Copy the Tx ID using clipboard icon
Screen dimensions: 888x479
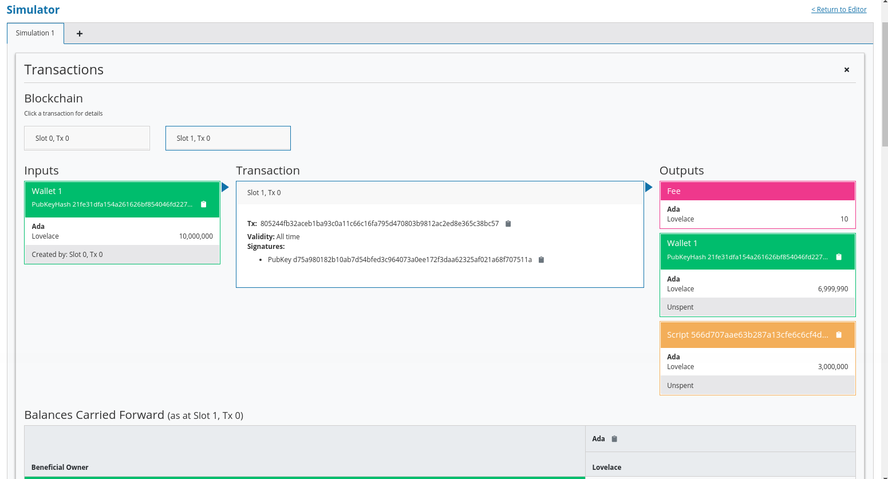pos(508,224)
